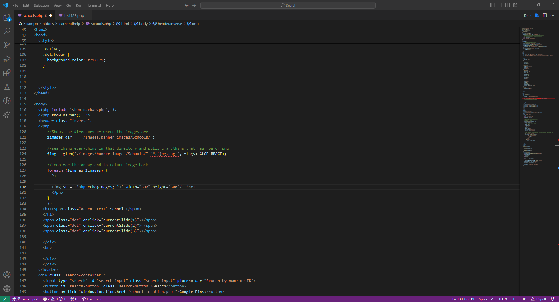Open the notifications bell
This screenshot has height=302, width=559.
tap(553, 299)
